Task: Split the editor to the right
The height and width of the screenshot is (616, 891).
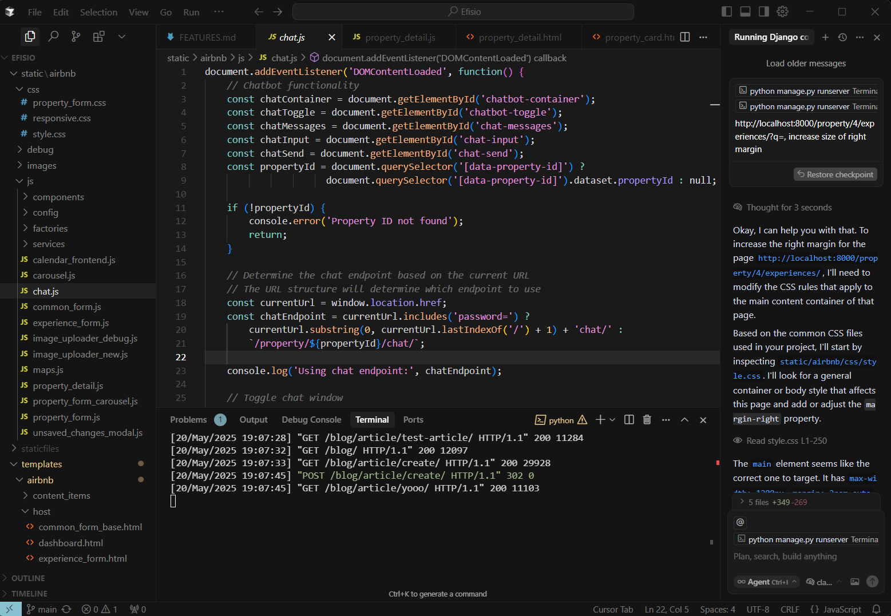Action: [x=685, y=37]
